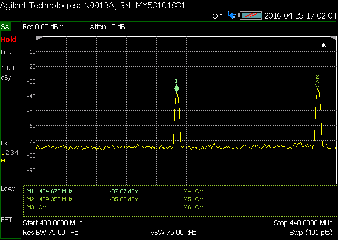The height and width of the screenshot is (240, 338).
Task: Open the LgAv averaging type setting
Action: point(8,188)
